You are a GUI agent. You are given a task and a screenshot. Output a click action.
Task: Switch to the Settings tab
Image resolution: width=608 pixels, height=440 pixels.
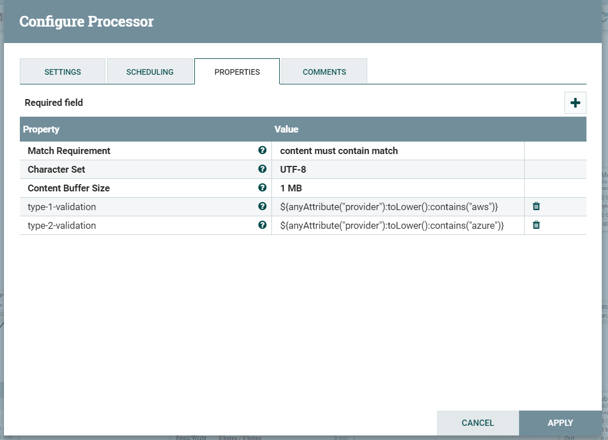click(x=62, y=72)
